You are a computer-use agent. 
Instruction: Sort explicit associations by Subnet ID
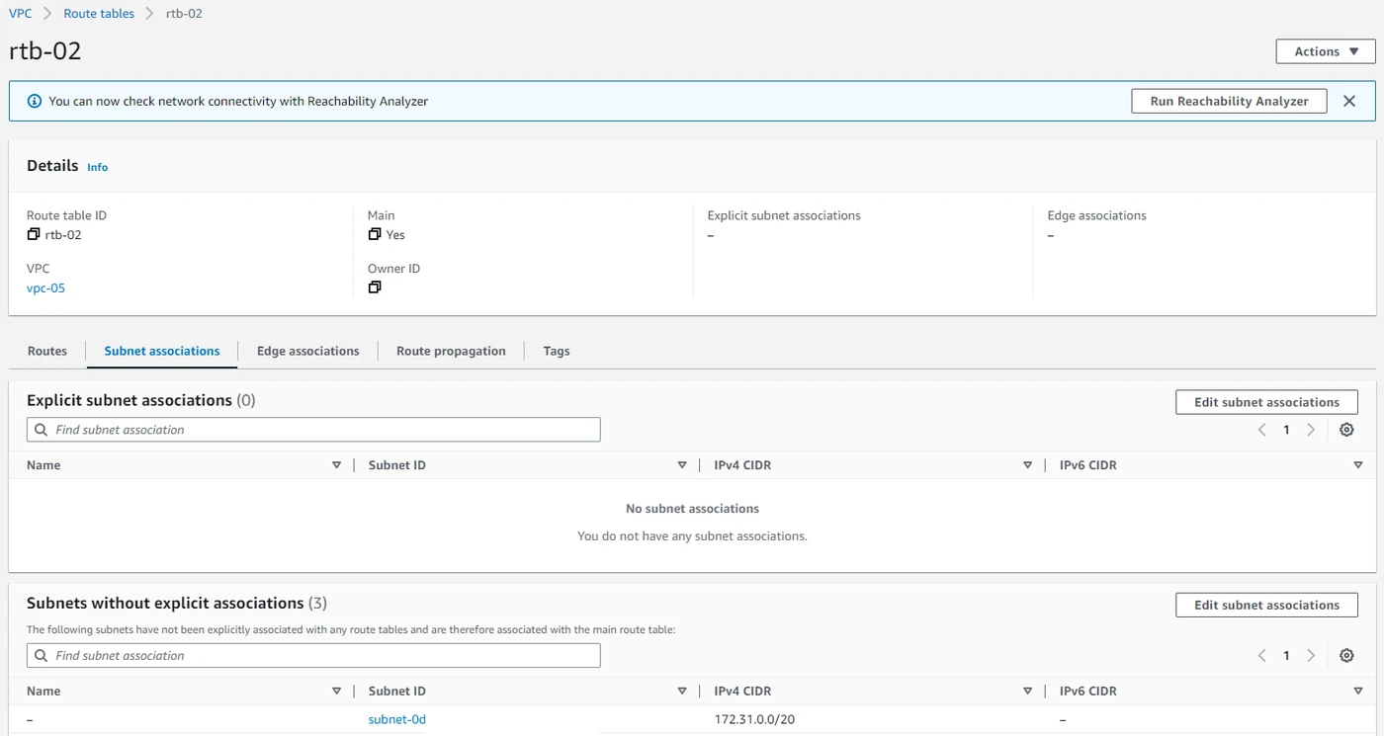click(682, 465)
